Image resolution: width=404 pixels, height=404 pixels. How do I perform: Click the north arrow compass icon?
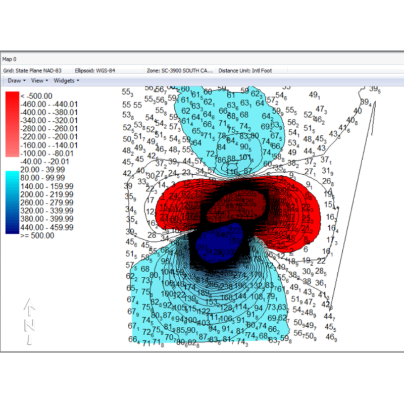click(29, 318)
